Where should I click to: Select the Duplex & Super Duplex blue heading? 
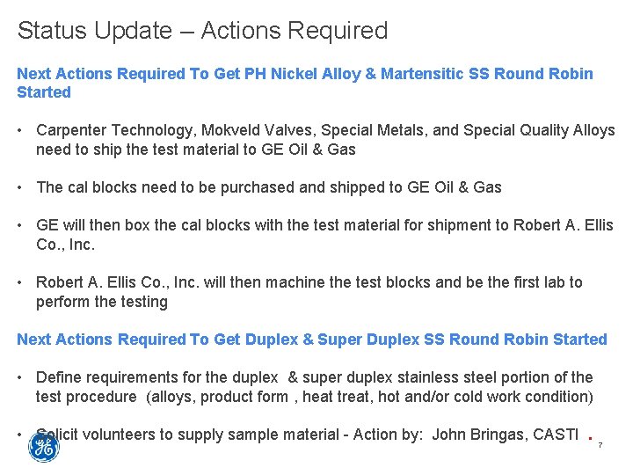[312, 340]
